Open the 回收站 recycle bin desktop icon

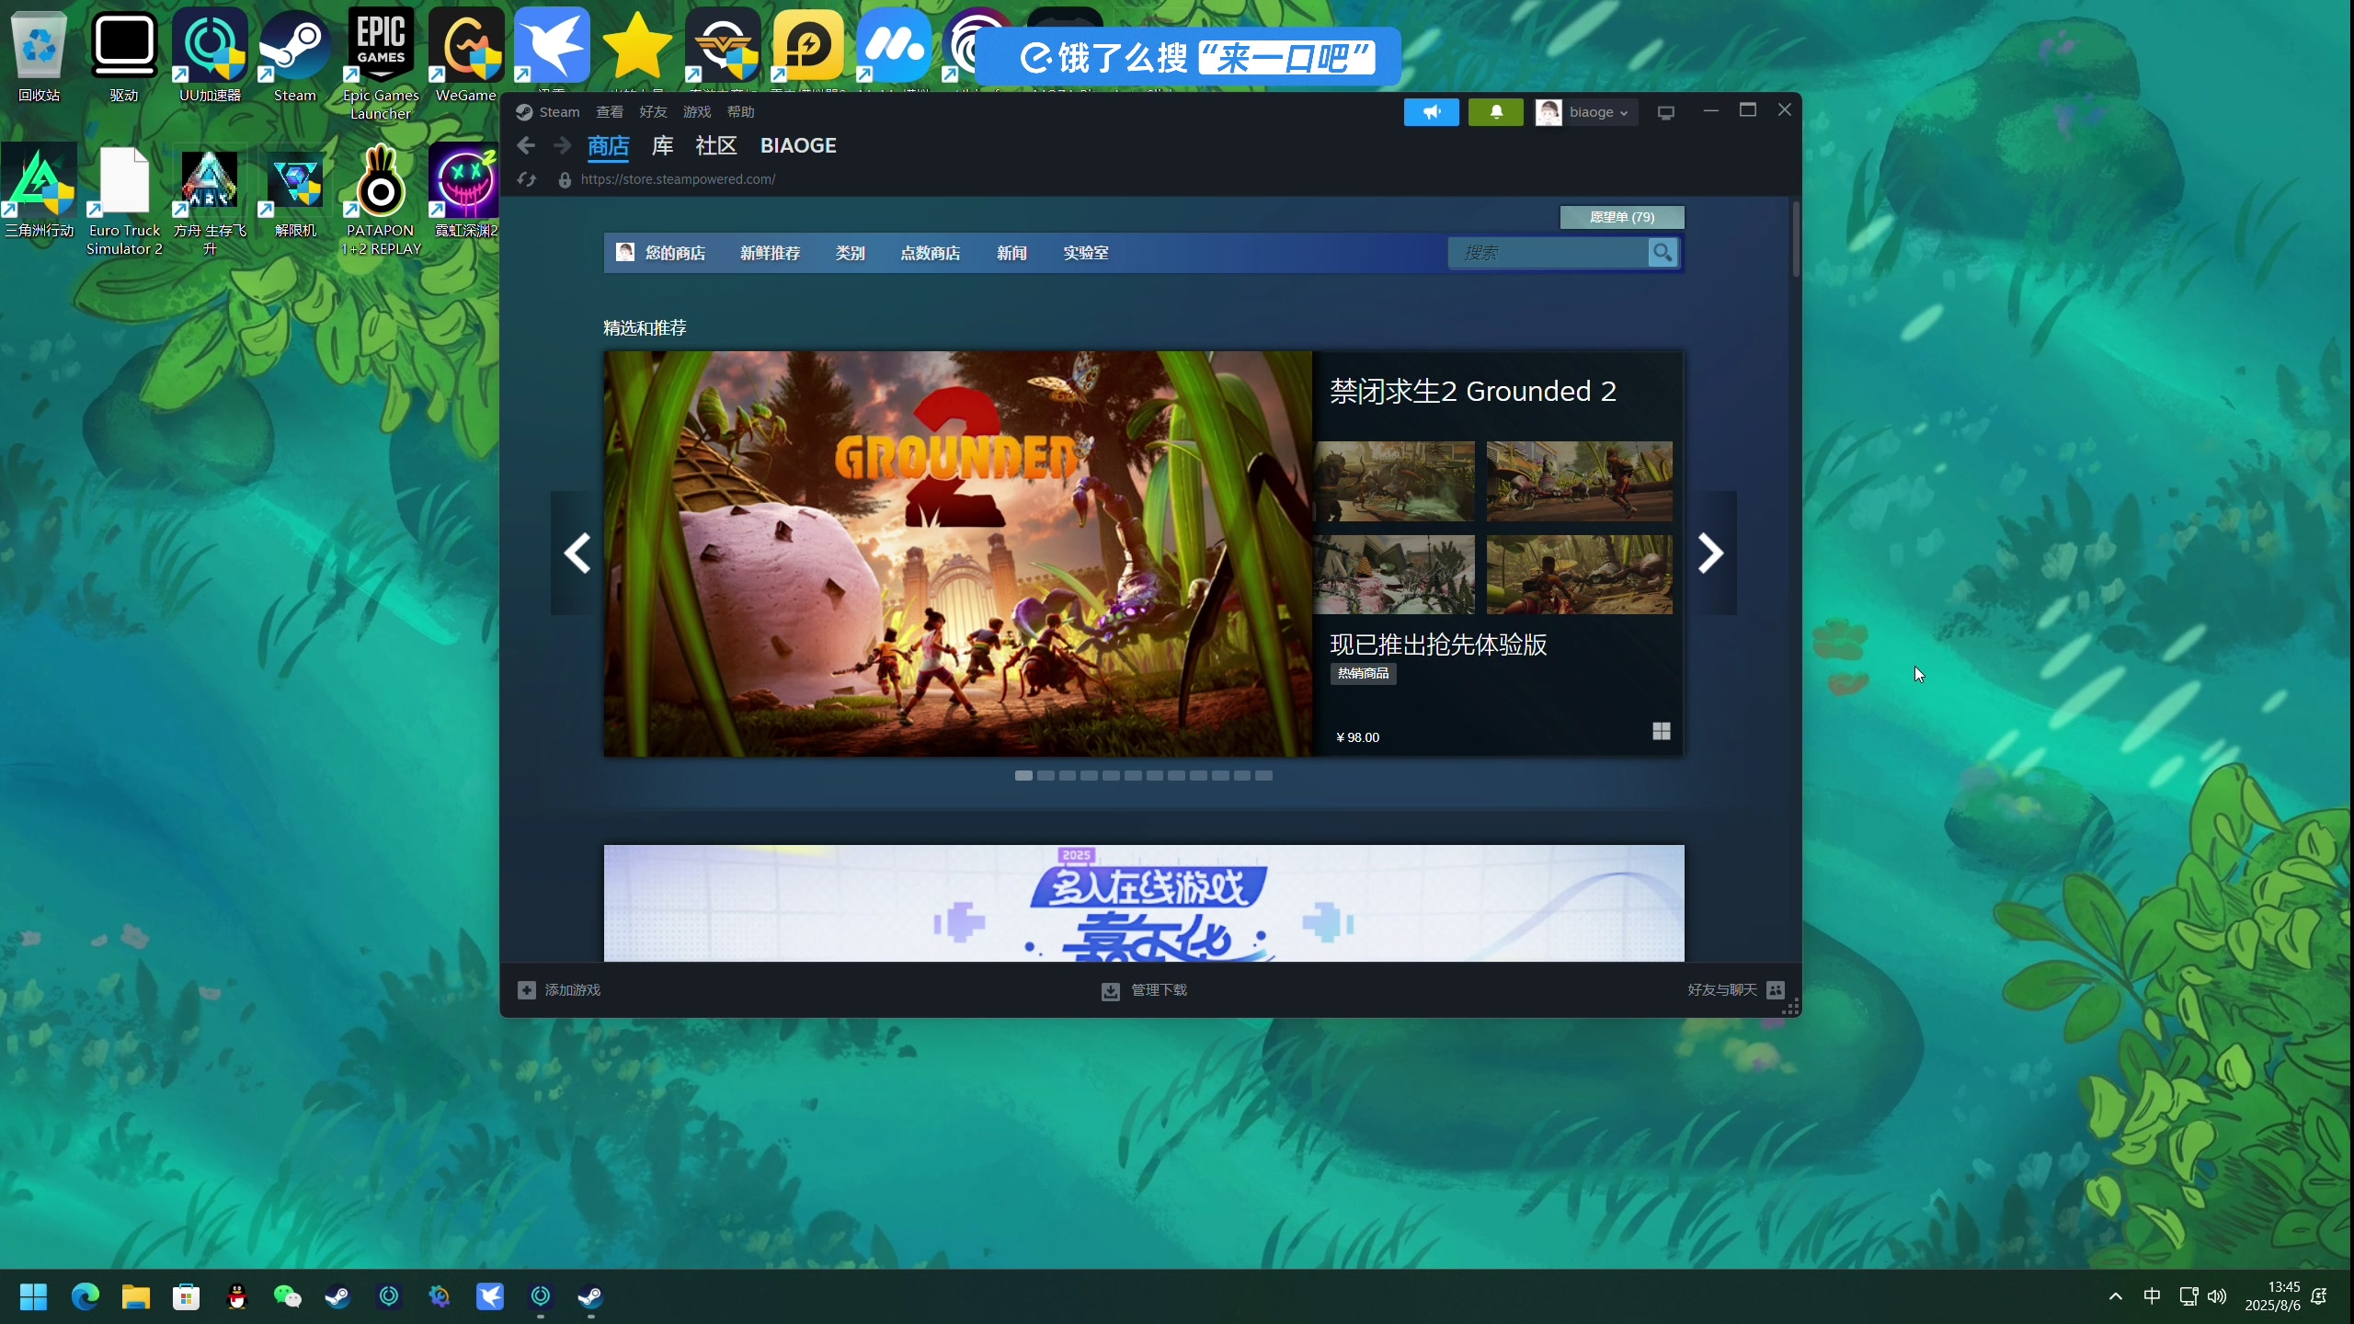[39, 57]
